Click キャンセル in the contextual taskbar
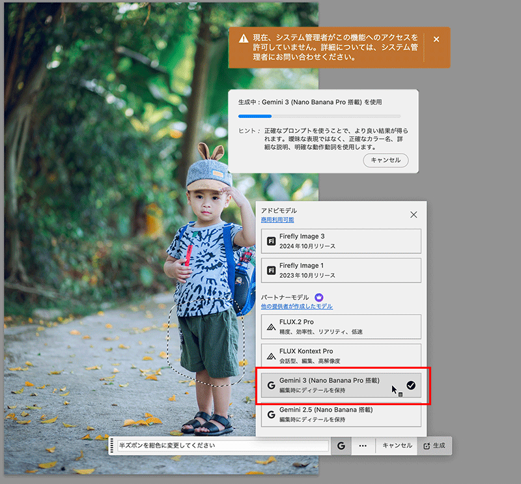This screenshot has height=484, width=521. point(397,446)
